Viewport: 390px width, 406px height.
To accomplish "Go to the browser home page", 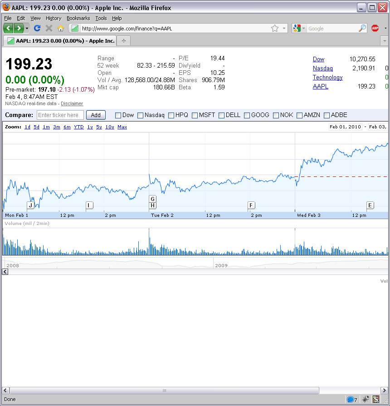I will tap(60, 28).
